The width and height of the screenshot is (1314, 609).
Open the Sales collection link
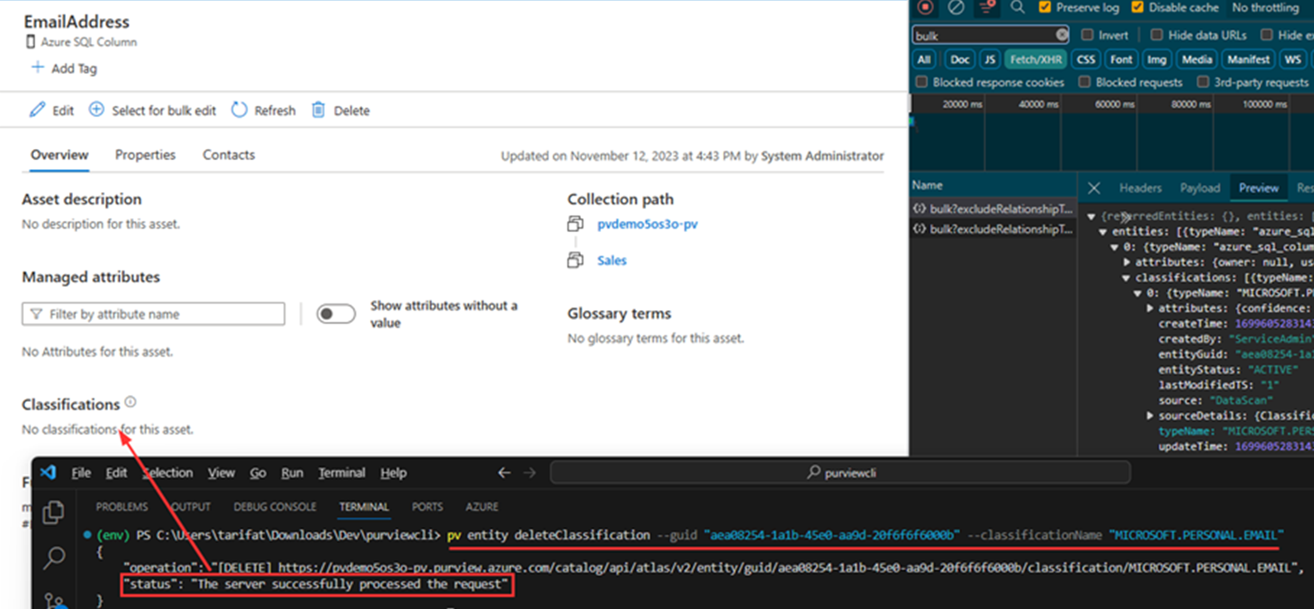coord(612,261)
